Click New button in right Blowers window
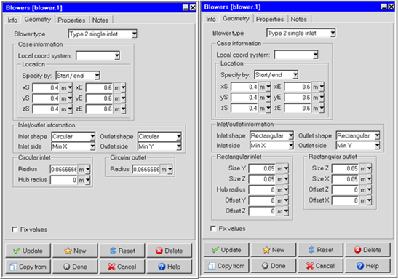 click(x=274, y=250)
